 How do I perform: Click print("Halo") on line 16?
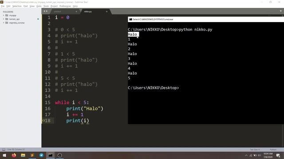tap(85, 109)
